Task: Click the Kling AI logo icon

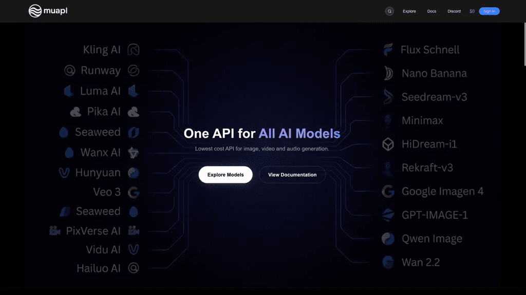Action: pyautogui.click(x=134, y=50)
